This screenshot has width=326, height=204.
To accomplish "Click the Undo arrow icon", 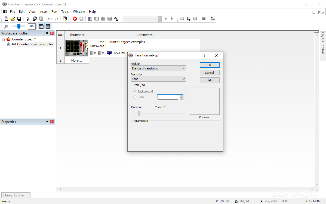I will (x=50, y=19).
